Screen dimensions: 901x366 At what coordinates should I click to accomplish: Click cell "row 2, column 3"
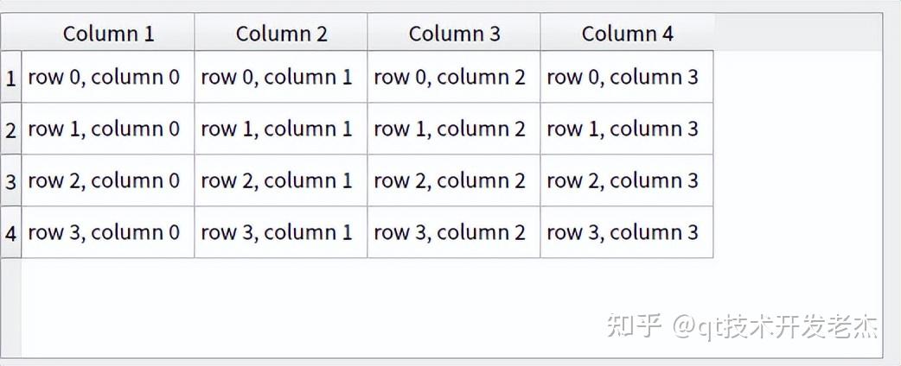click(627, 180)
